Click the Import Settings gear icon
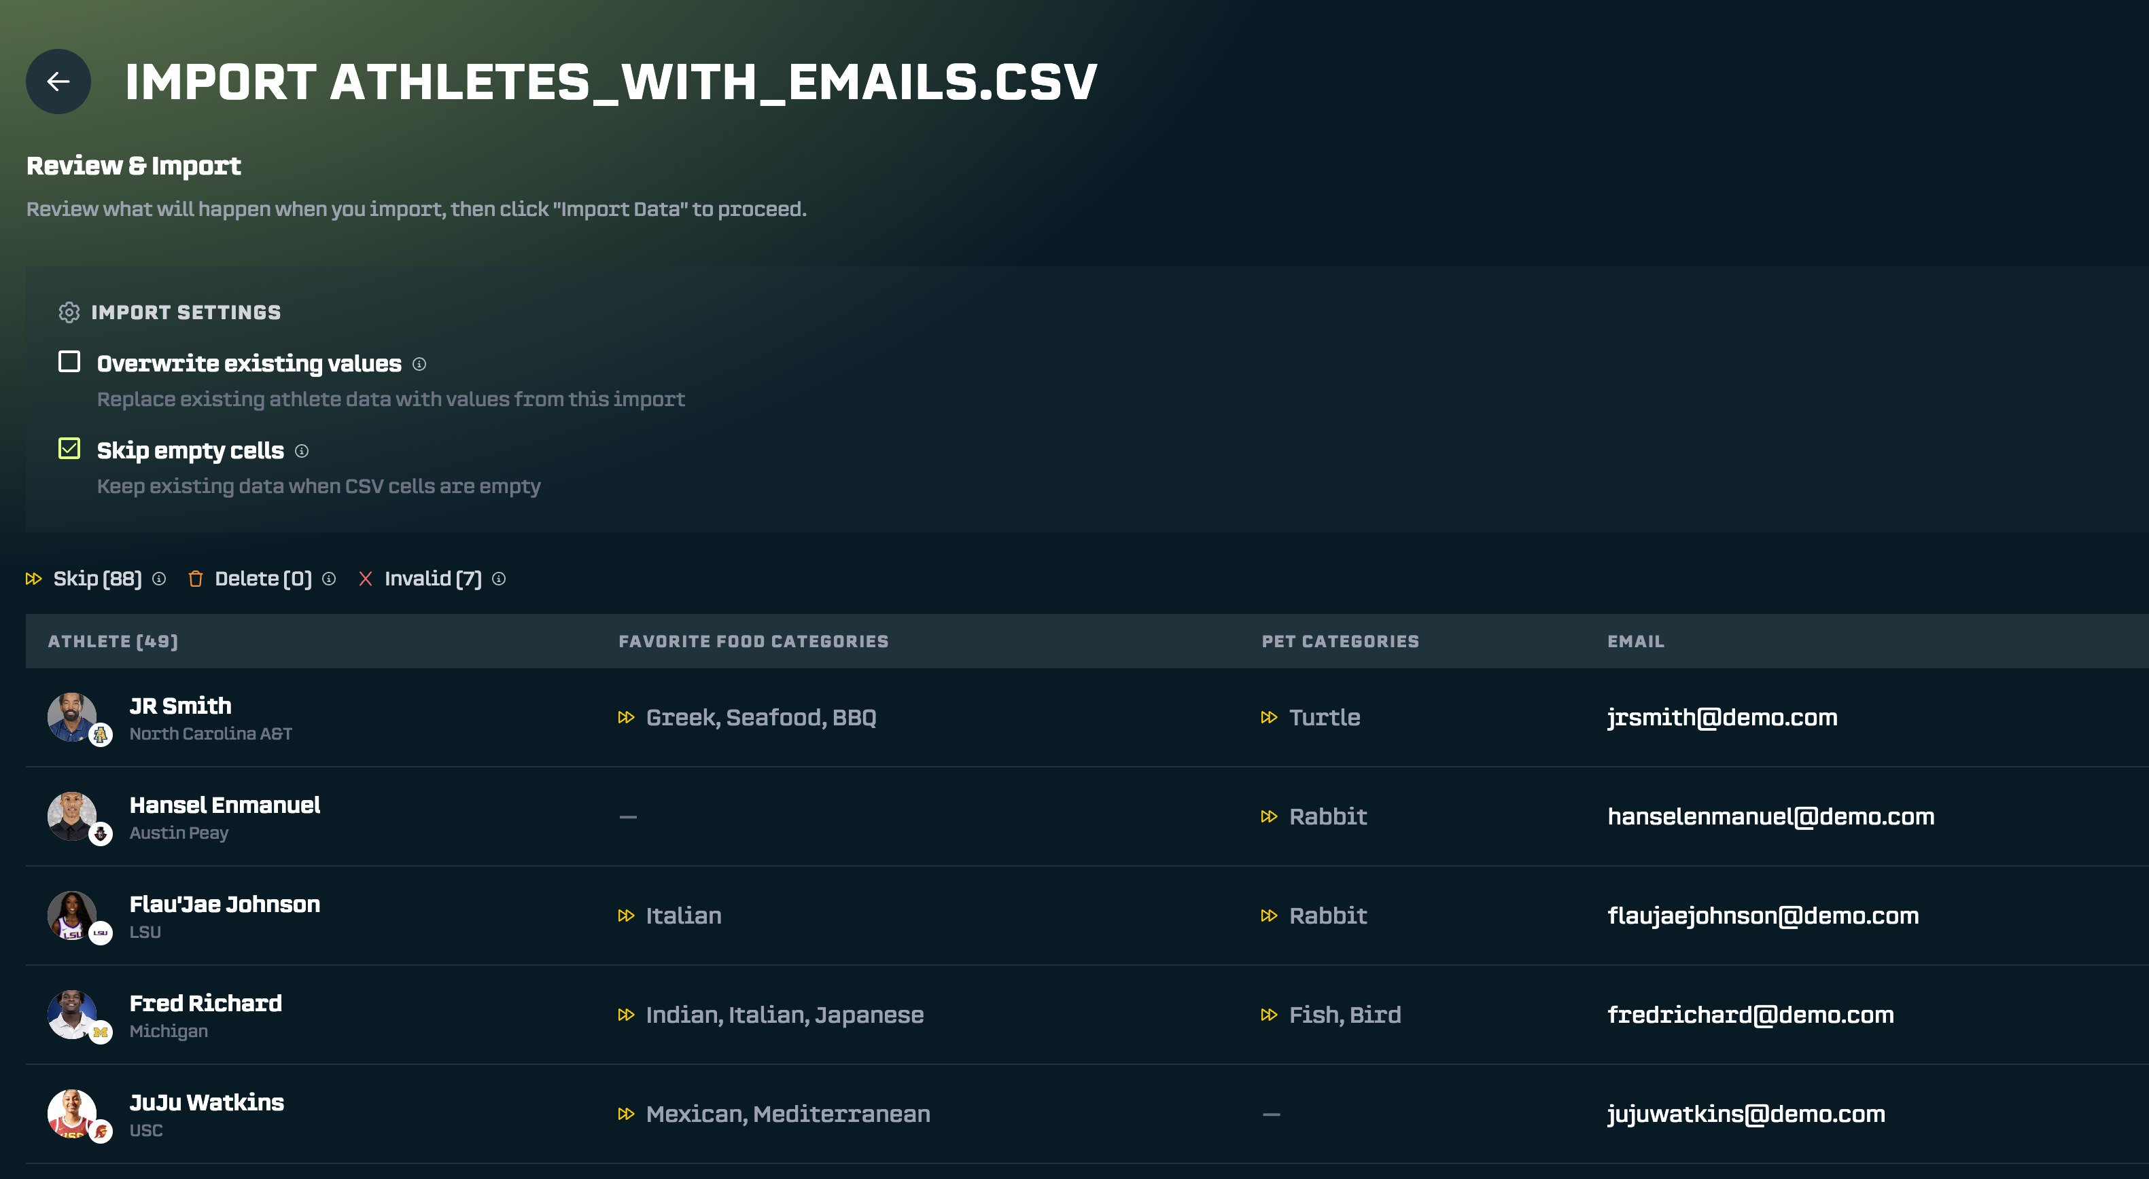2149x1179 pixels. click(69, 312)
